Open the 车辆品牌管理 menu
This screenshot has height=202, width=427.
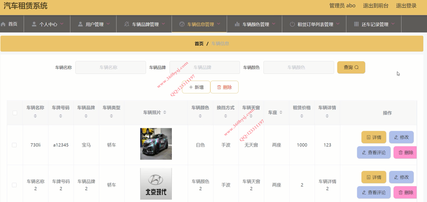coord(144,24)
